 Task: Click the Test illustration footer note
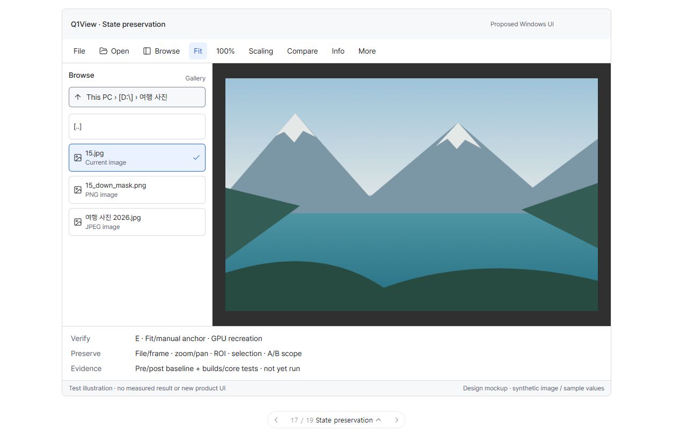tap(147, 388)
